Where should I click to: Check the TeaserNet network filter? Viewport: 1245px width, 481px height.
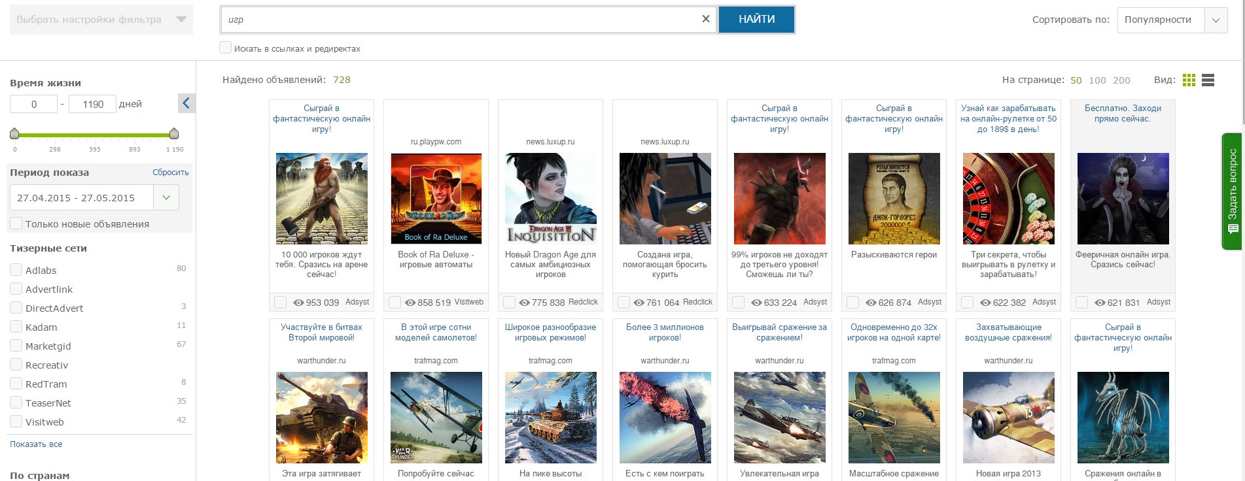coord(16,403)
